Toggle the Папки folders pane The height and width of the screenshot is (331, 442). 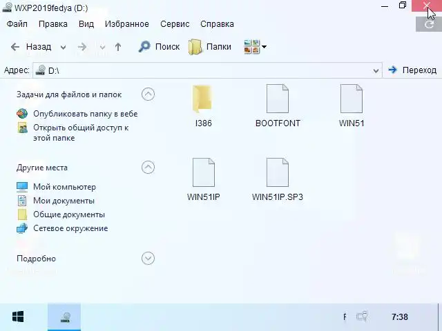click(210, 47)
